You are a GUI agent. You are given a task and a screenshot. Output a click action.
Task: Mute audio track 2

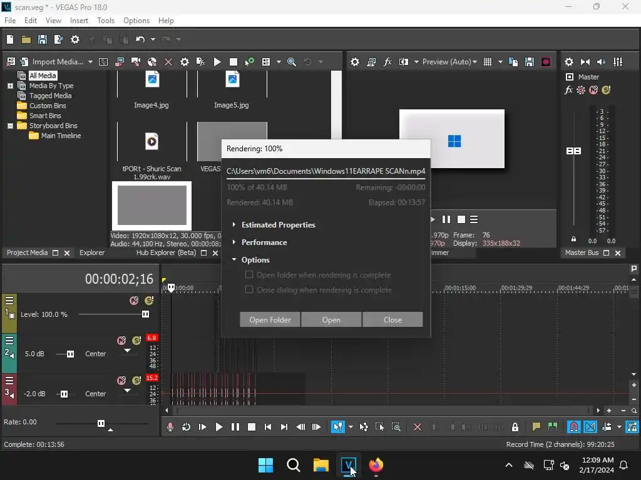tap(121, 341)
